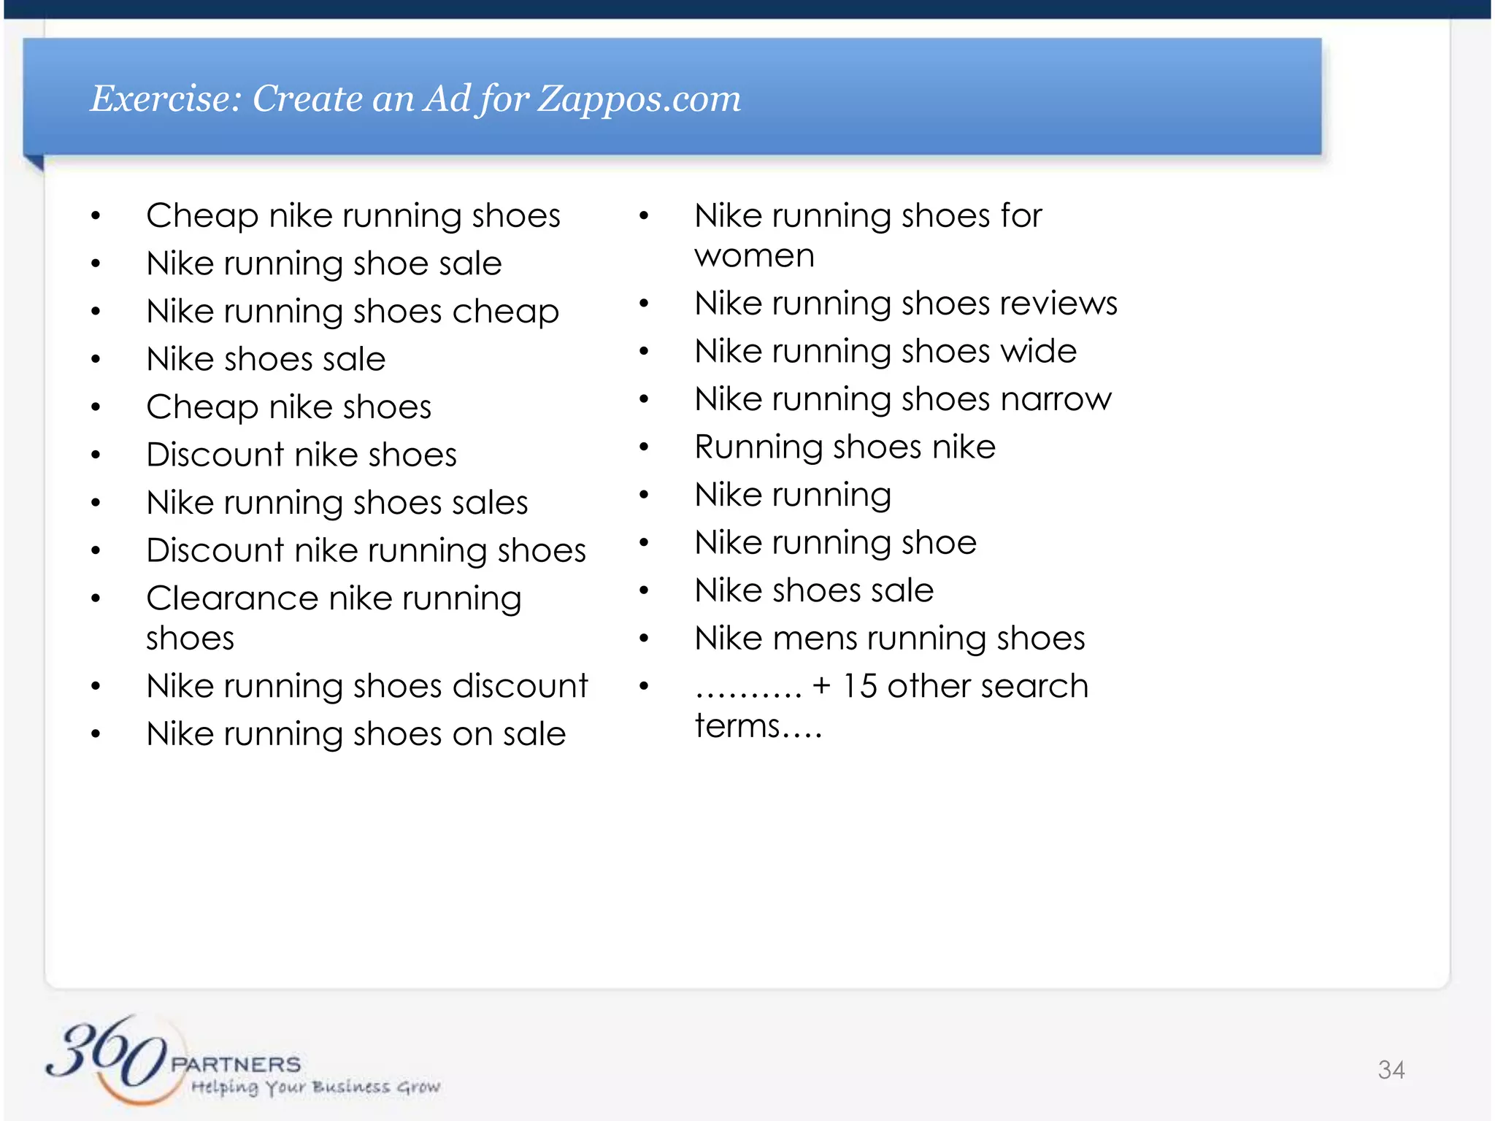
Task: Click 'Running shoes nike' text
Action: (845, 447)
